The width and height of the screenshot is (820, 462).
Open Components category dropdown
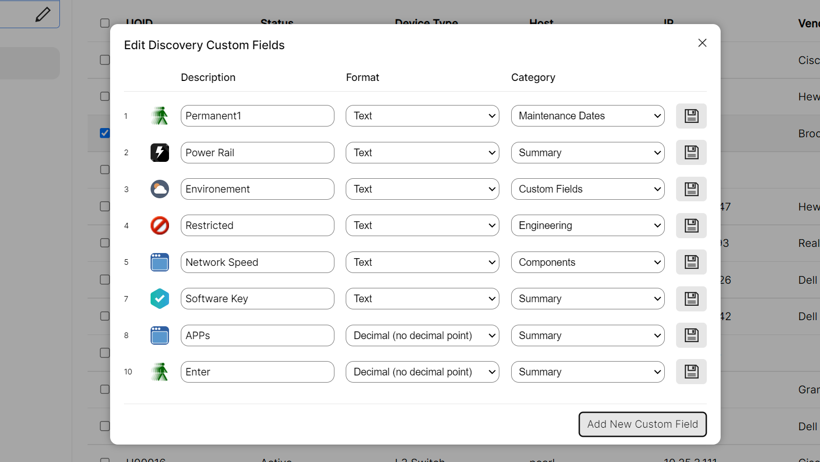coord(588,262)
